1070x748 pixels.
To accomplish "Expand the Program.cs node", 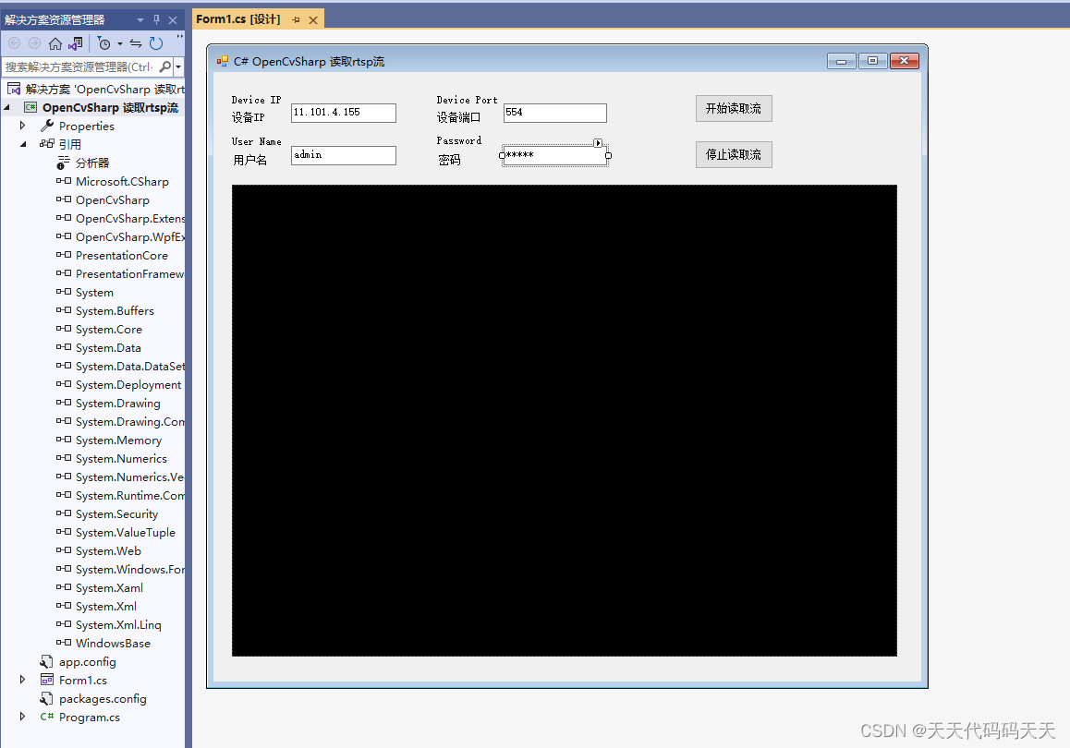I will pos(22,717).
